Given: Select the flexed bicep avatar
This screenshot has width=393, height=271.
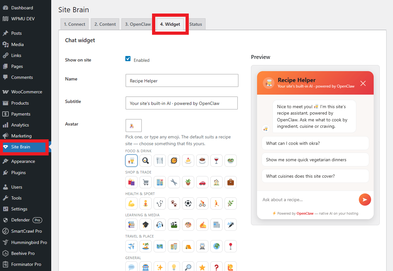Looking at the screenshot, I should click(131, 203).
